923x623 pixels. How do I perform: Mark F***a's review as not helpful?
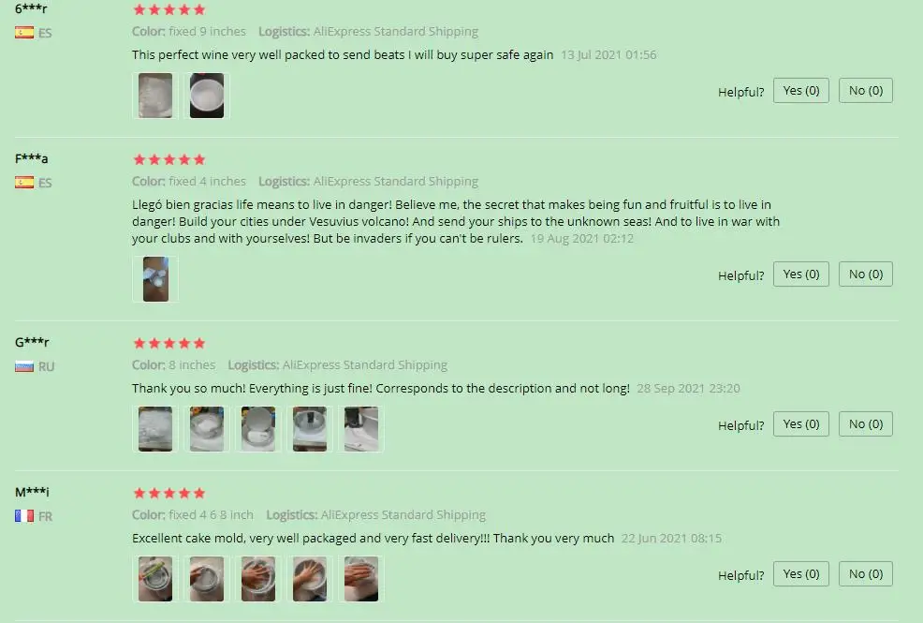tap(865, 274)
